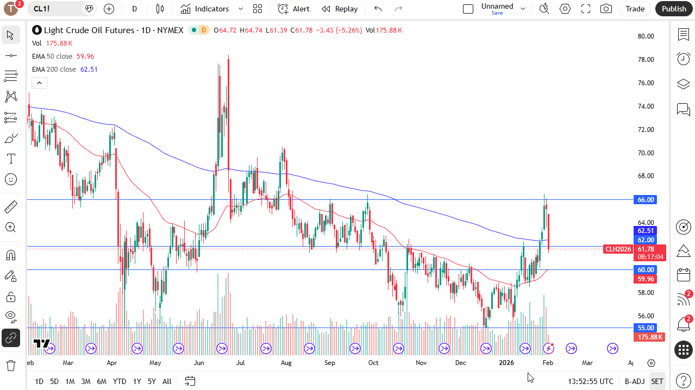Open the D interval selector
The height and width of the screenshot is (390, 695).
pos(134,9)
